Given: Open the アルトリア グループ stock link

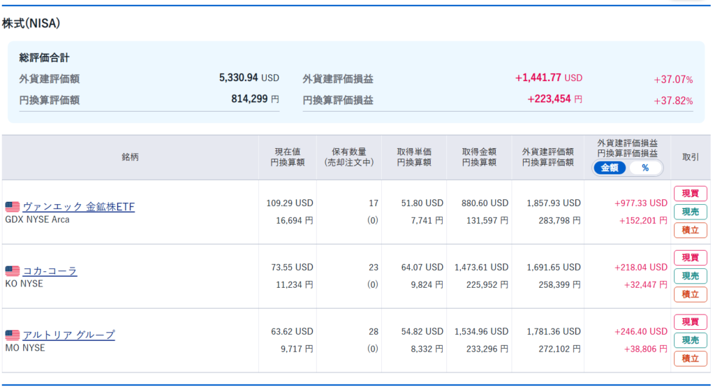Looking at the screenshot, I should click(68, 335).
